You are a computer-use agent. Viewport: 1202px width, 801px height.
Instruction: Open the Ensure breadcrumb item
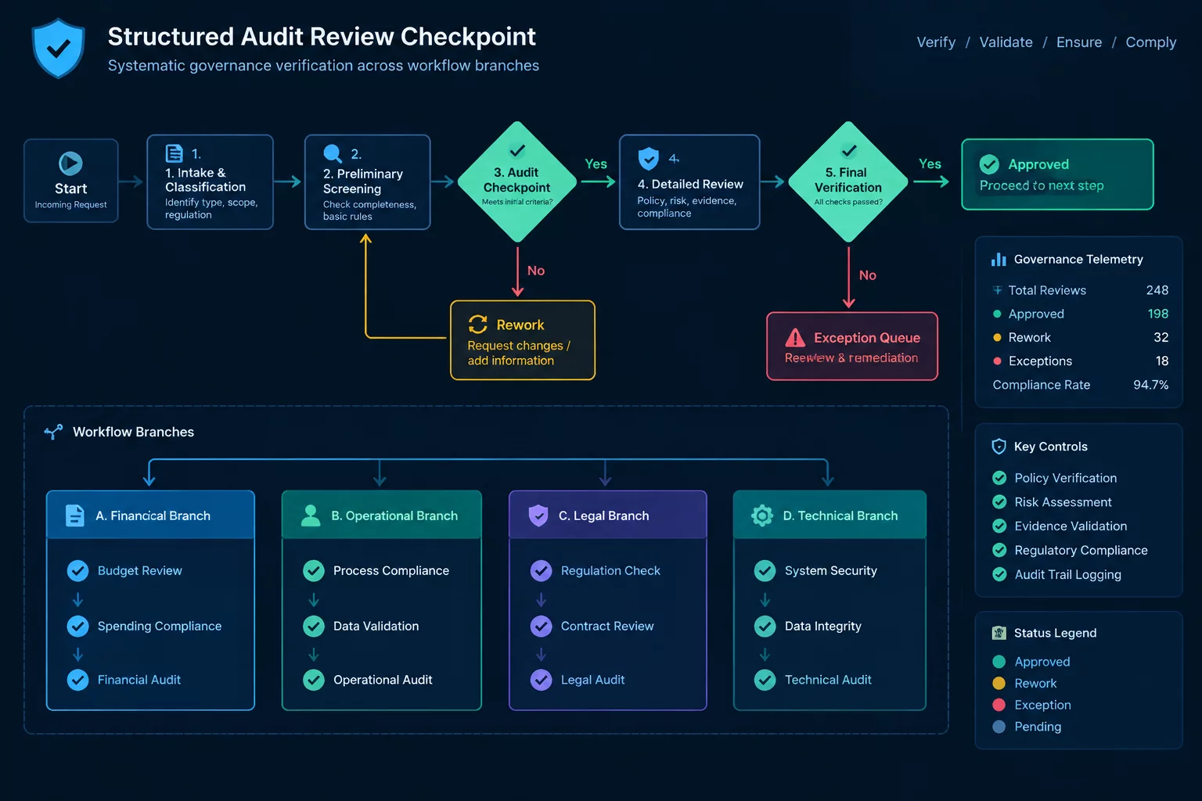pos(1079,42)
